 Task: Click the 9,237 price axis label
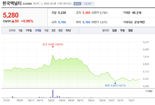(x=146, y=42)
